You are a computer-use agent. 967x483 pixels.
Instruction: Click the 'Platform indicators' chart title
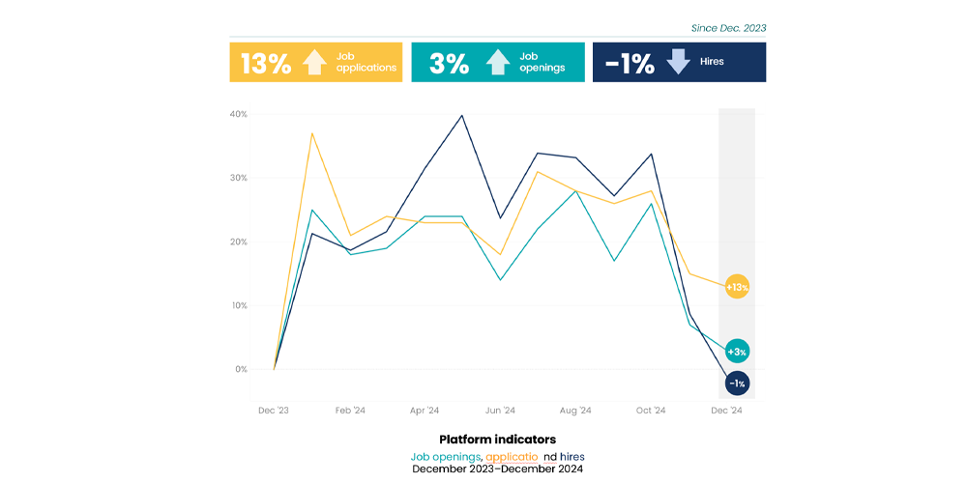click(x=497, y=440)
